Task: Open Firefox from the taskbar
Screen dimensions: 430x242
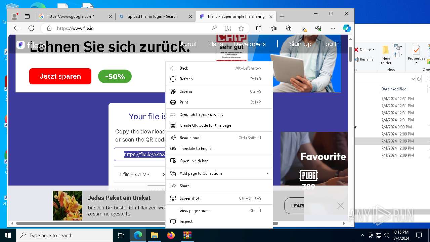Action: (171, 235)
